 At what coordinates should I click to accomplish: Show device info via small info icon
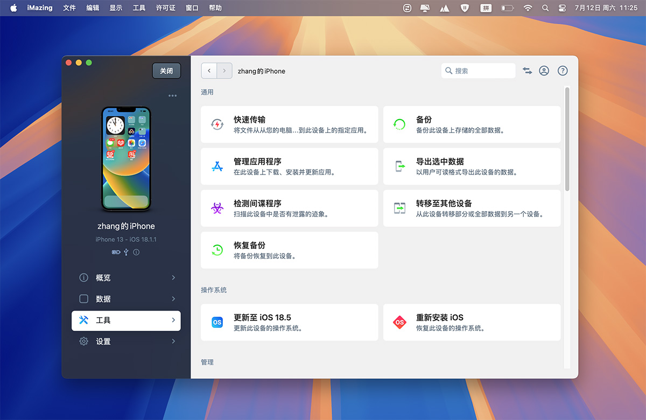(136, 252)
